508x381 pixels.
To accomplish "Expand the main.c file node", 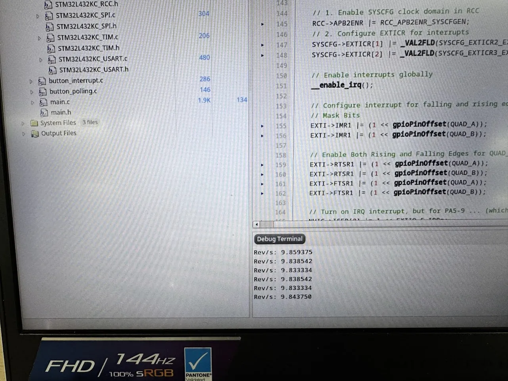I will click(x=33, y=102).
